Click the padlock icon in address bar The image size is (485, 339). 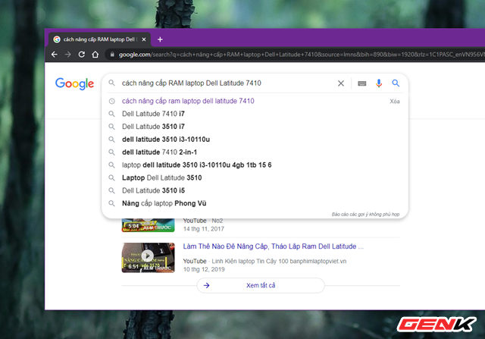click(112, 55)
